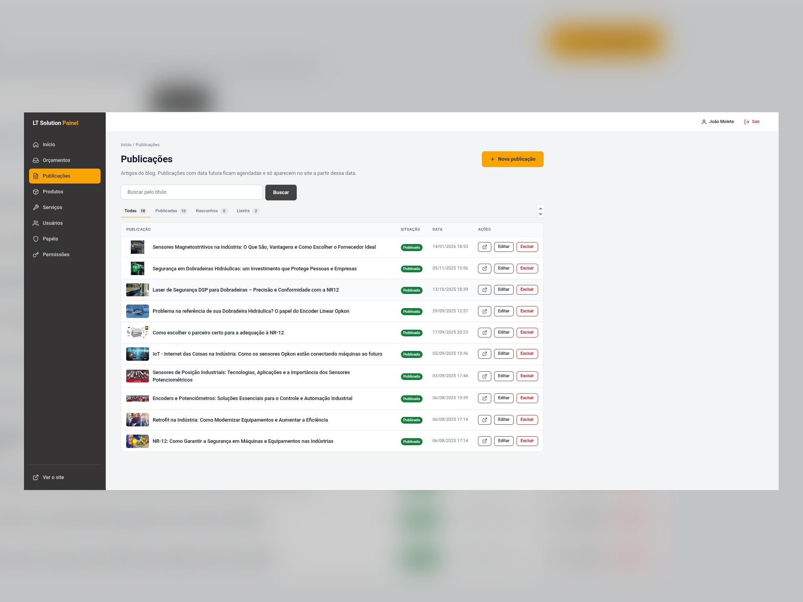This screenshot has width=803, height=602.
Task: Delete the Como escolher o parceiro certo post
Action: pyautogui.click(x=527, y=332)
